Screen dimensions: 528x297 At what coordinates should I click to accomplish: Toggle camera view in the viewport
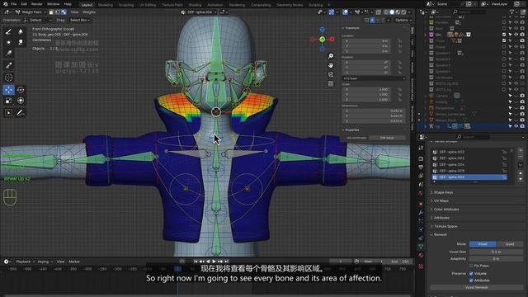pyautogui.click(x=331, y=74)
